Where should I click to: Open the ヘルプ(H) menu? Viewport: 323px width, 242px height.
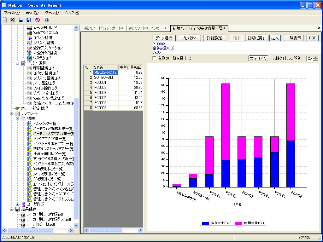[x=72, y=13]
